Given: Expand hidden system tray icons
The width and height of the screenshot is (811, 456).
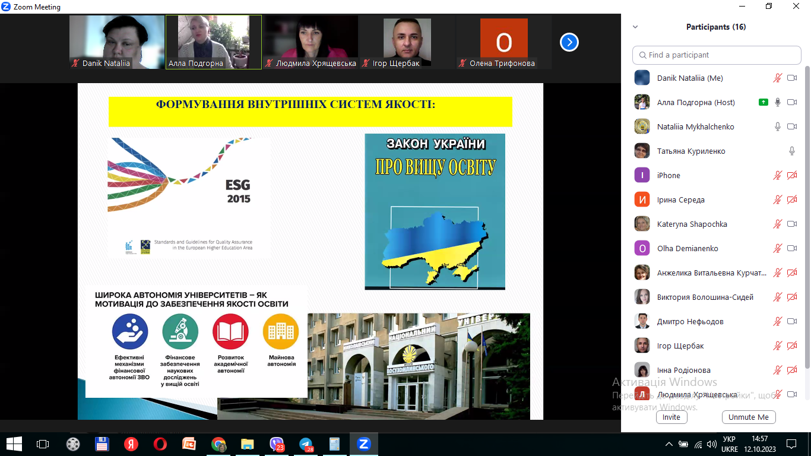Looking at the screenshot, I should click(x=669, y=444).
